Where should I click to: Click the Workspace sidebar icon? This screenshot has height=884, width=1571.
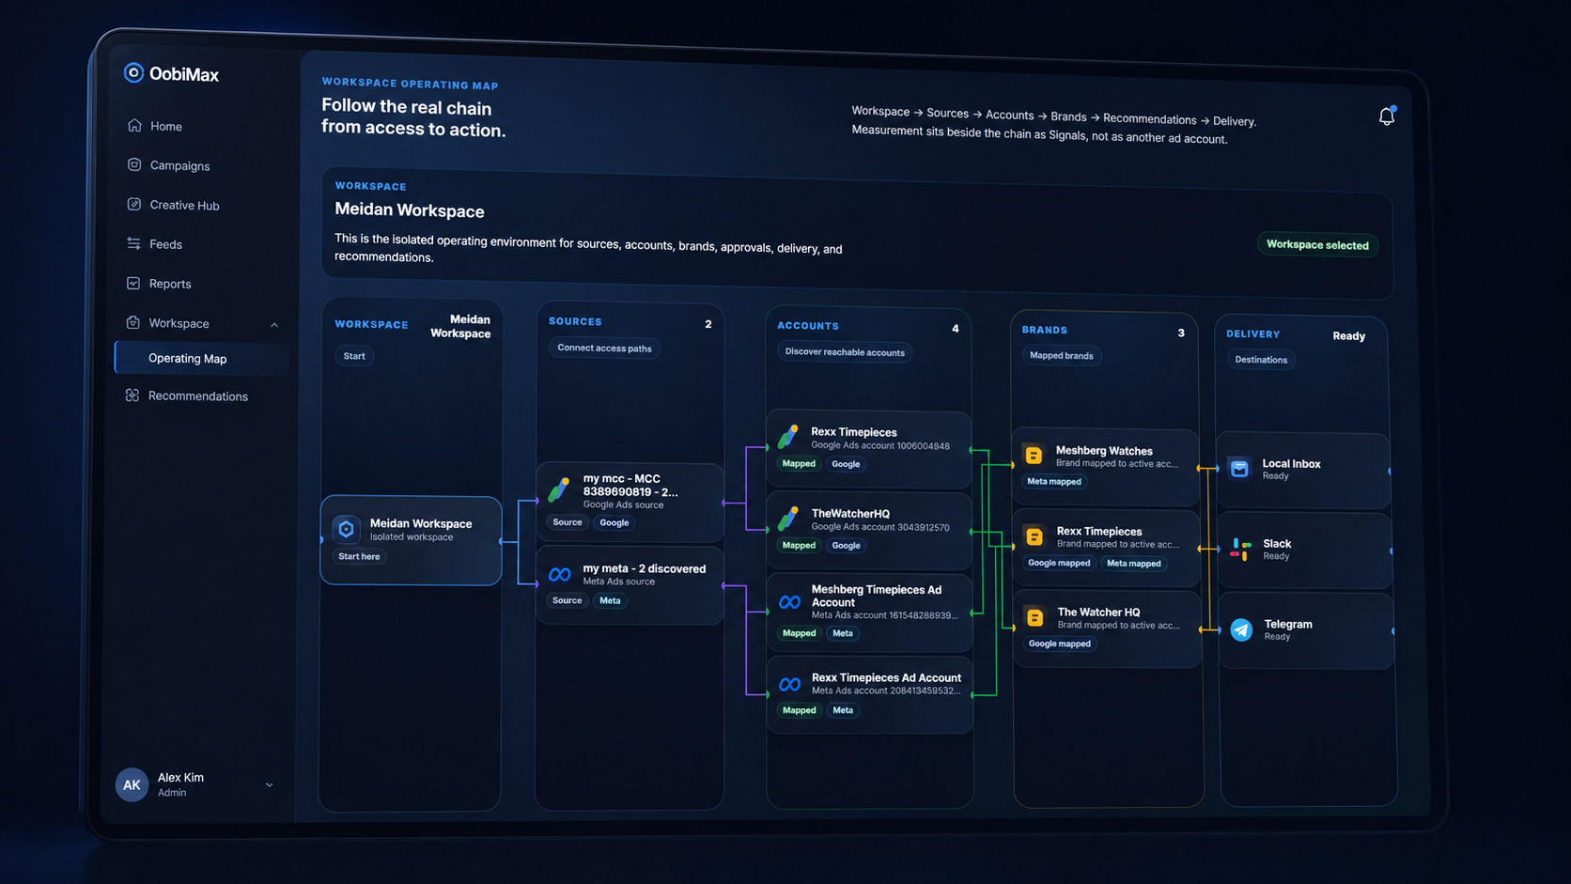(133, 322)
